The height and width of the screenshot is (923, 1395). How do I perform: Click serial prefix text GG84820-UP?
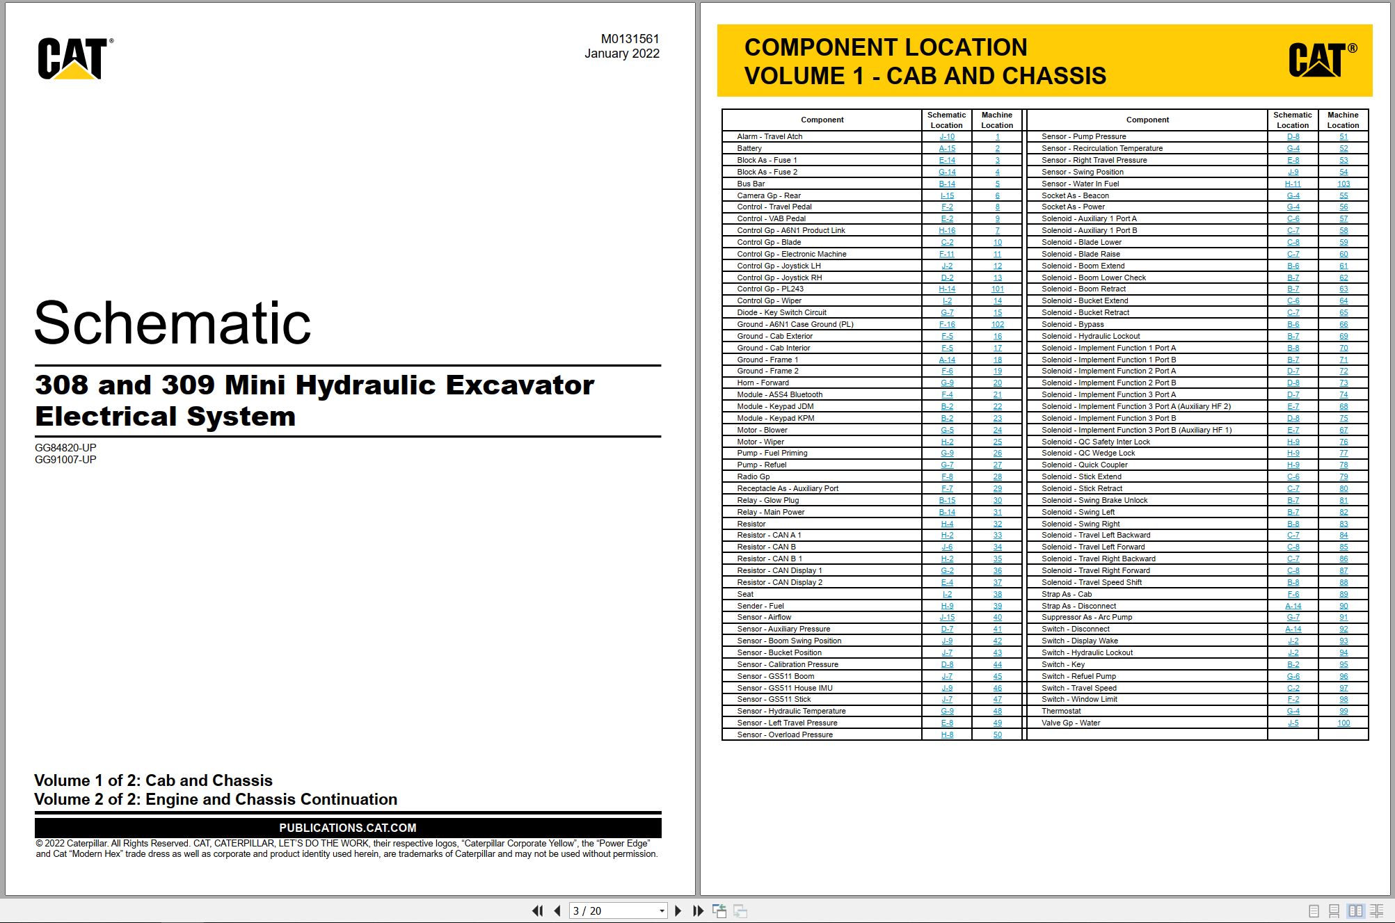(65, 447)
